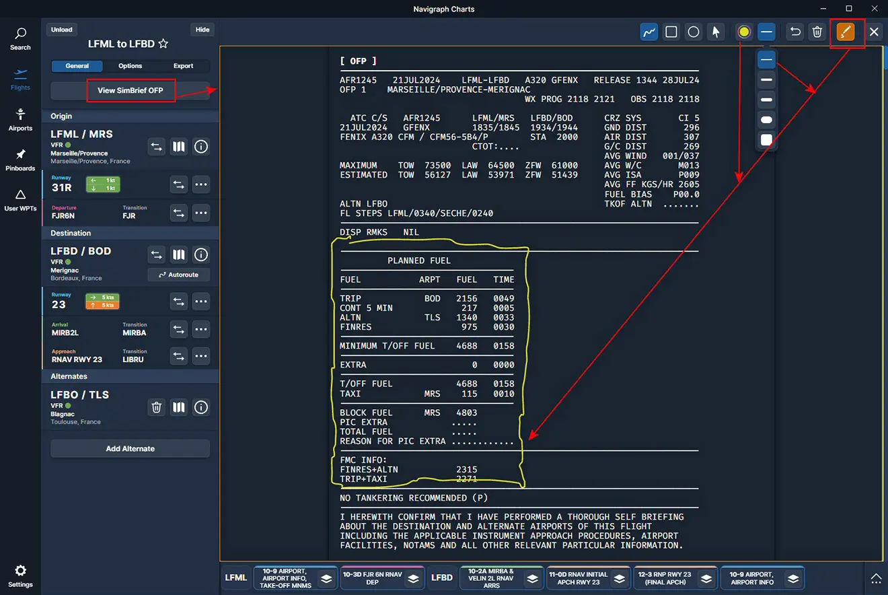Toggle the orange annotation brush button
The image size is (888, 595).
[x=846, y=32]
